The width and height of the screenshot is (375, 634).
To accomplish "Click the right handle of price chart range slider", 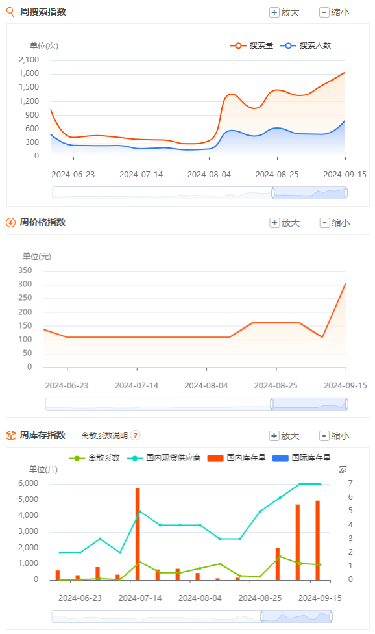I will (x=346, y=404).
